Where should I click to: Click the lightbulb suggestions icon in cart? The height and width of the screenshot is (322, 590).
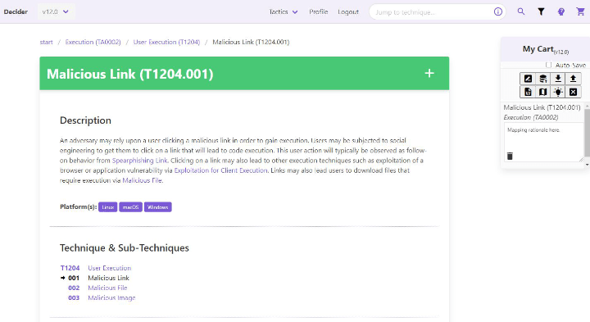click(558, 92)
